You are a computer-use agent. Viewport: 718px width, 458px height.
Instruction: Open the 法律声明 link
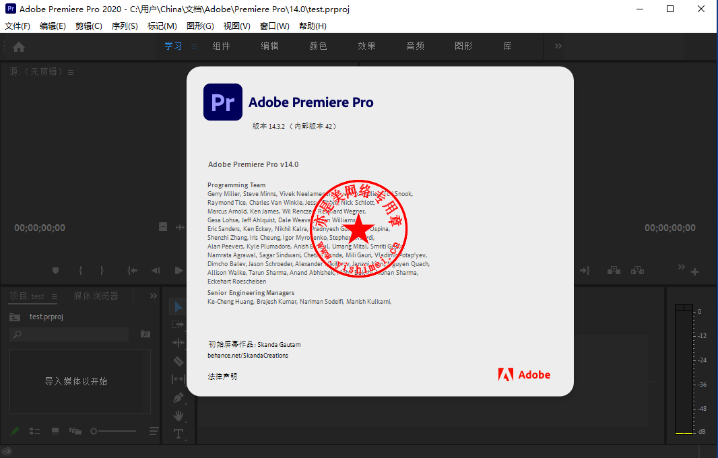(222, 377)
